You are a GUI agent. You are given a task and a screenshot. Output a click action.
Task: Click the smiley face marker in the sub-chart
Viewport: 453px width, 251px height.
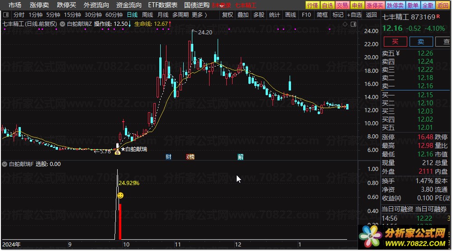(x=120, y=195)
